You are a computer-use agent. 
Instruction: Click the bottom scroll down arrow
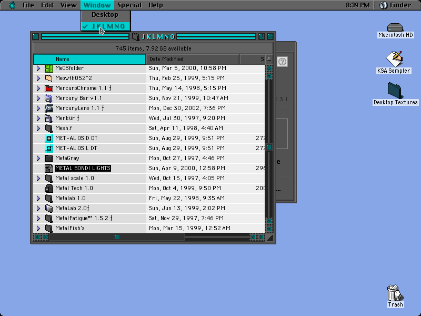[269, 230]
